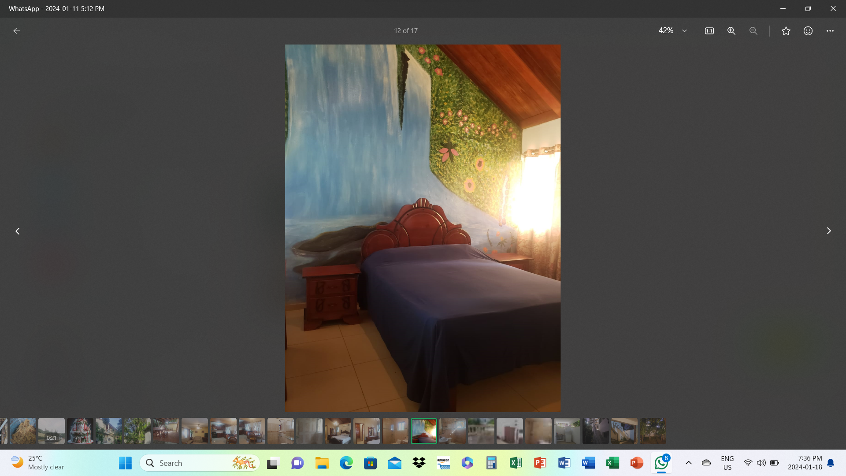Launch Teams Chat from the taskbar
This screenshot has width=846, height=476.
point(297,463)
